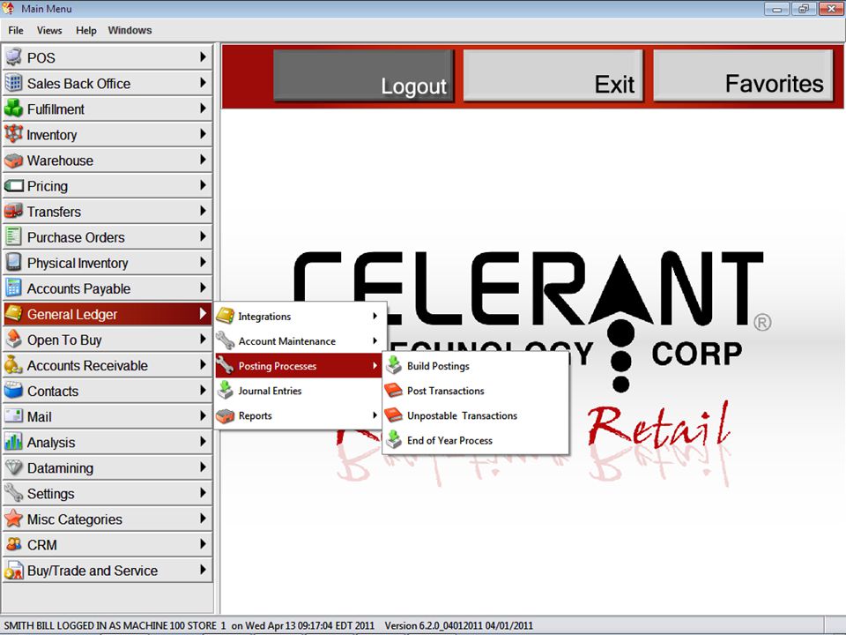Expand the Integrations submenu arrow

coord(375,316)
